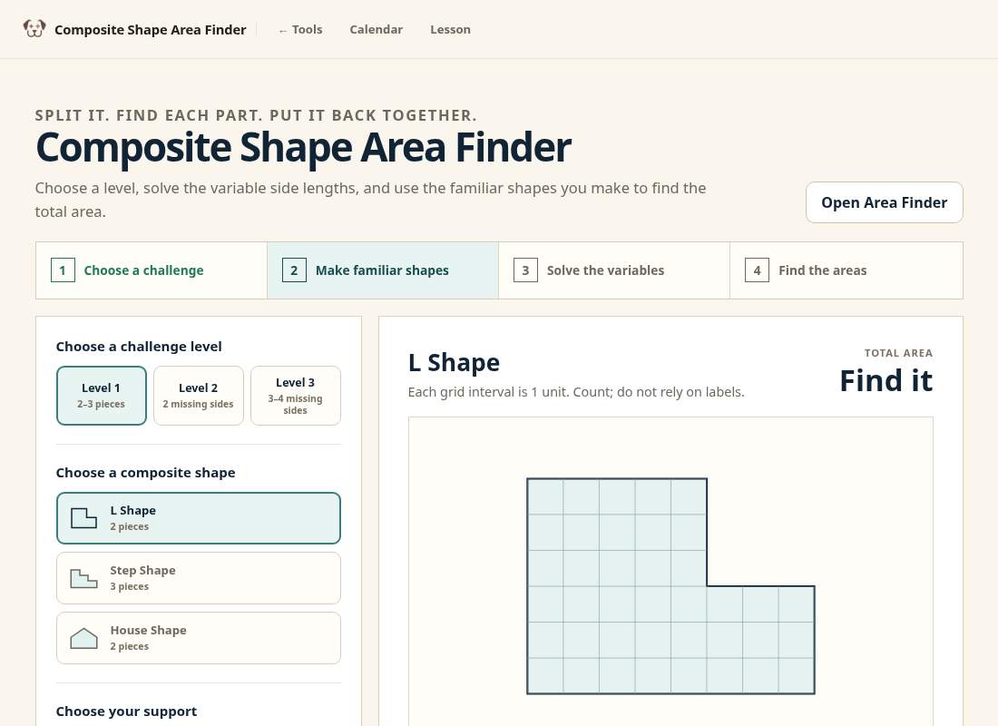Choose the L Shape composite option
This screenshot has height=726, width=998.
pyautogui.click(x=199, y=518)
